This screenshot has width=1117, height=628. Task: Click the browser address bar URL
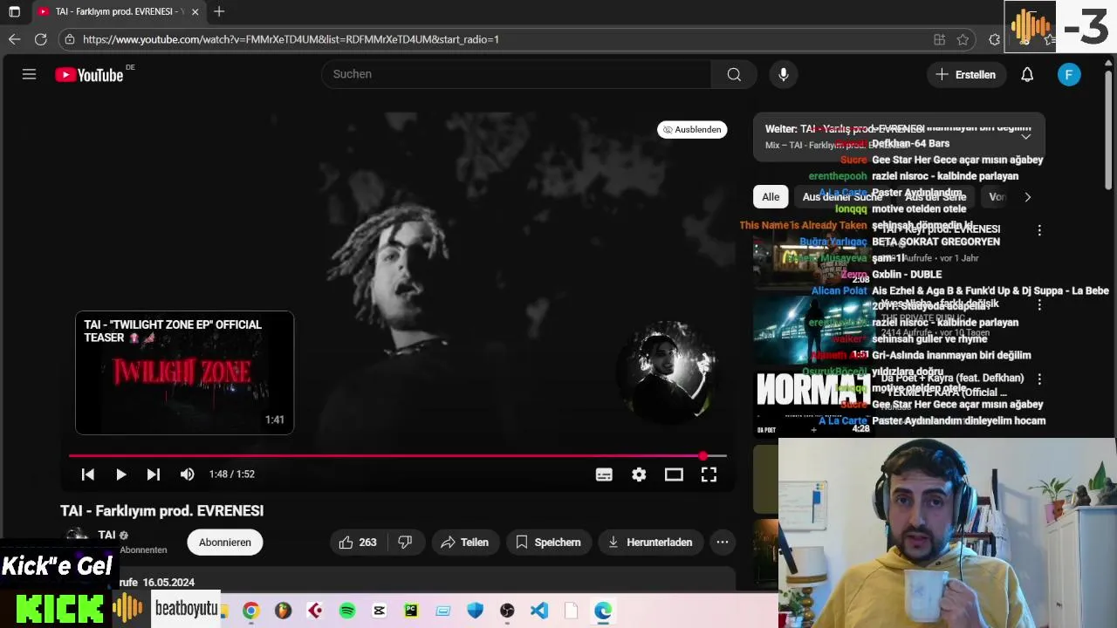(291, 39)
